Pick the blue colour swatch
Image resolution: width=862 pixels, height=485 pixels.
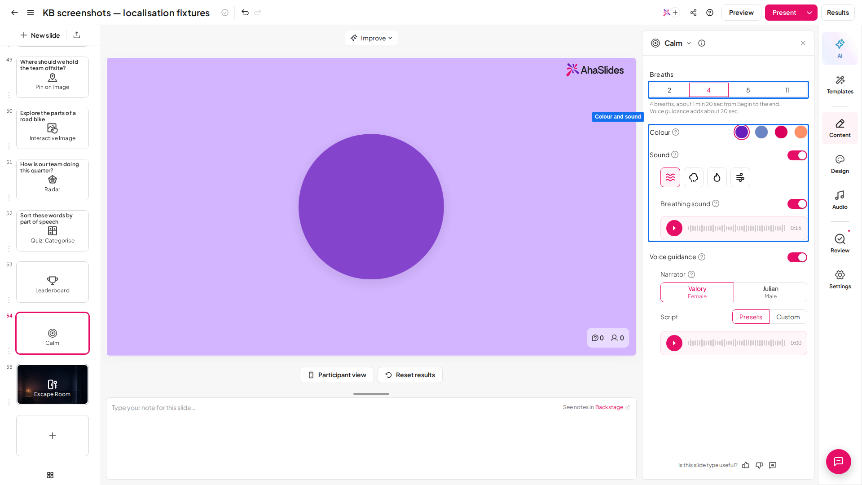point(761,132)
